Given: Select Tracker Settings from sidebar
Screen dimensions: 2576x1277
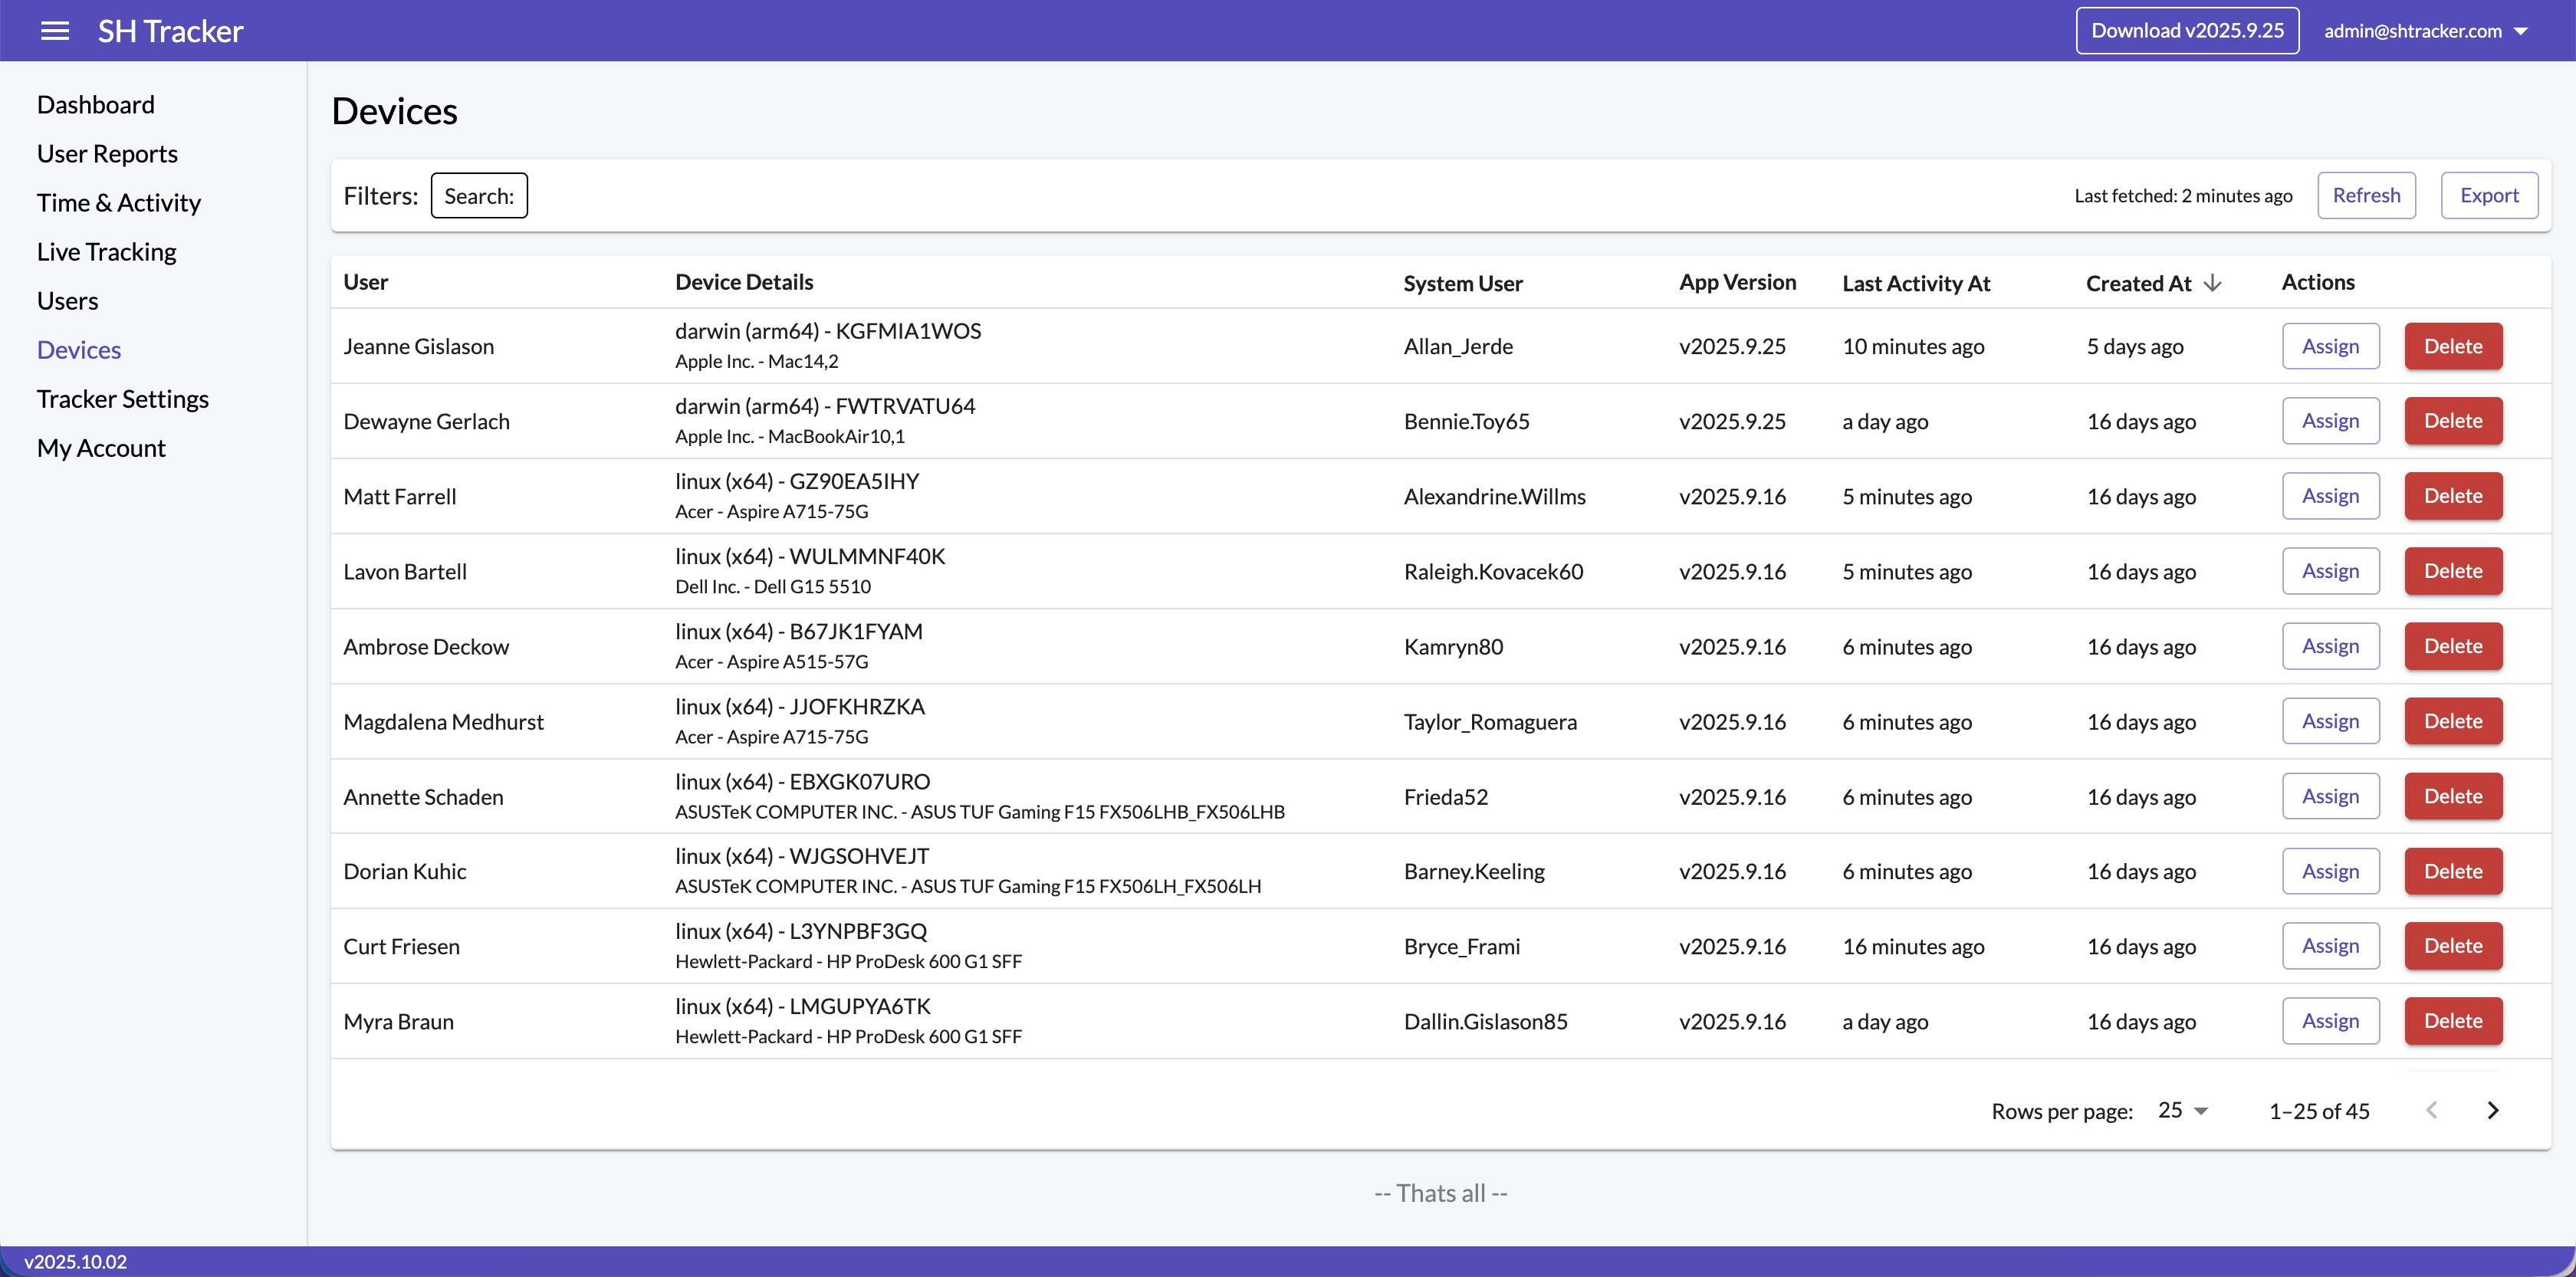Looking at the screenshot, I should tap(122, 399).
